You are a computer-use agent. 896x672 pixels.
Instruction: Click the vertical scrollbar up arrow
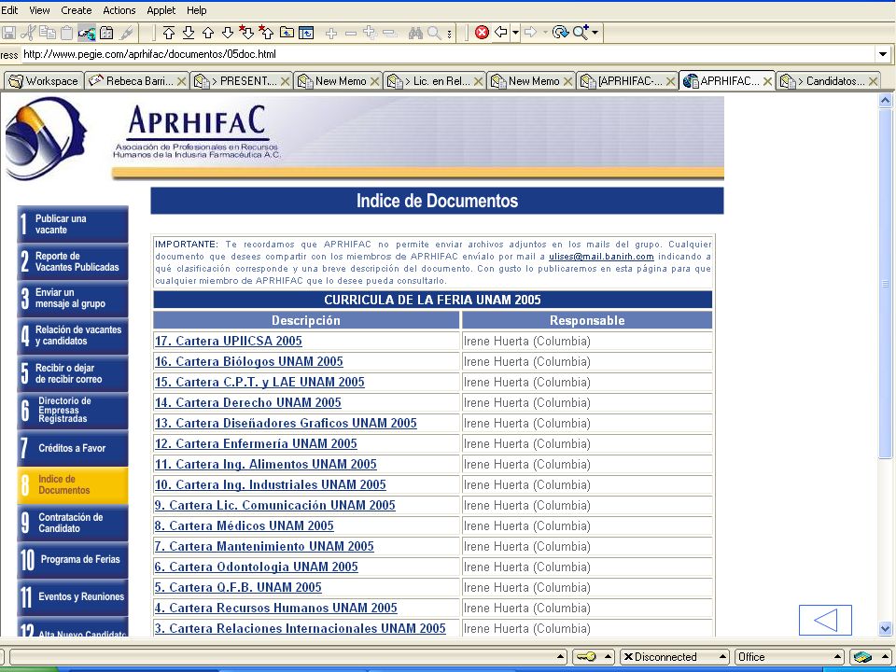tap(885, 101)
